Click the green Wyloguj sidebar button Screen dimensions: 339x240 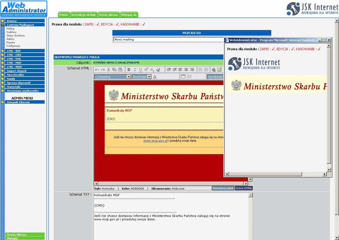point(24,238)
